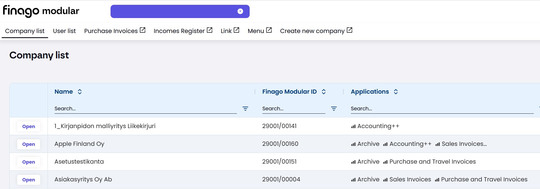Viewport: 540px width, 189px height.
Task: Click Purchase and Travel Invoices icon in Asiakasyritys row
Action: pos(437,180)
